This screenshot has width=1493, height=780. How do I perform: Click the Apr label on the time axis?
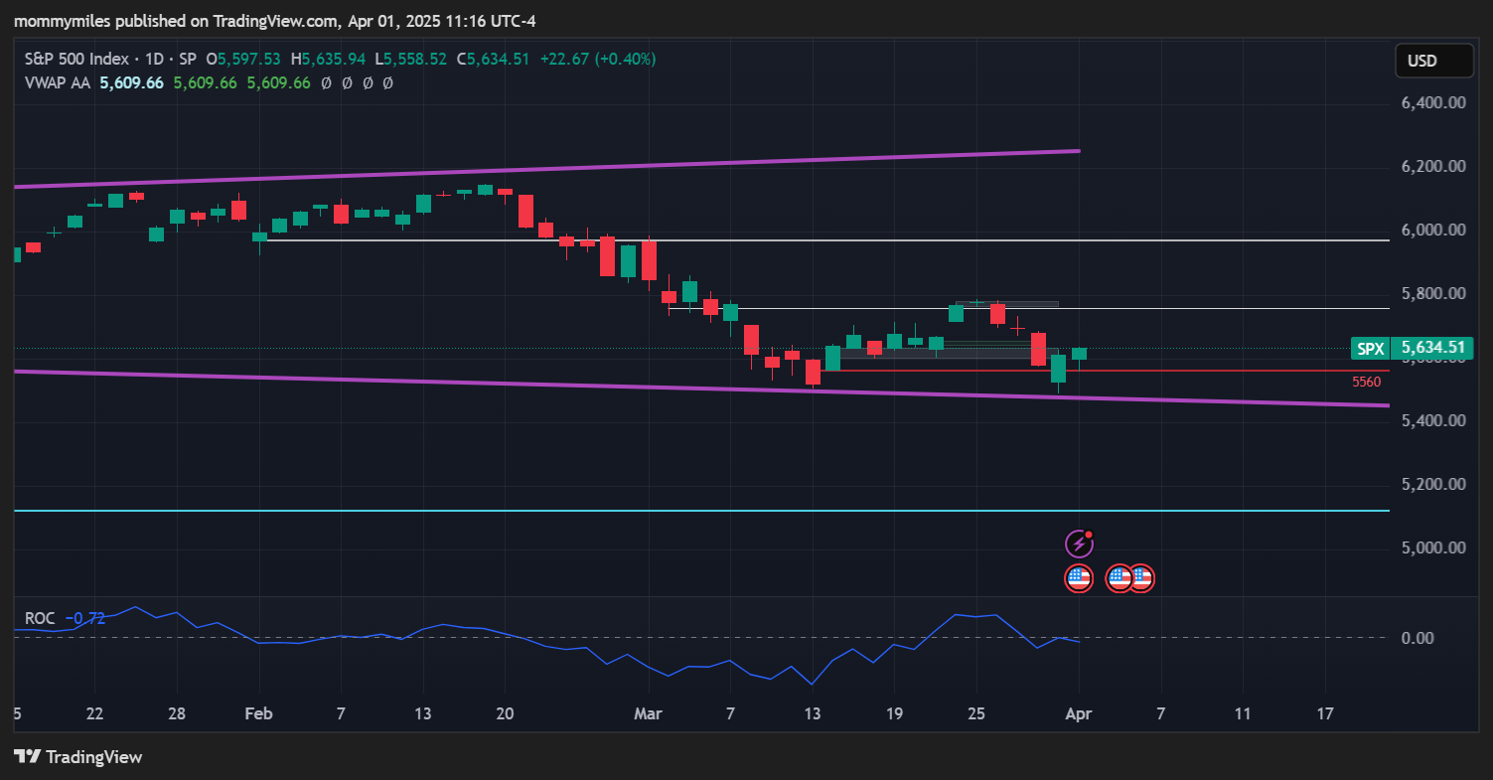coord(1079,714)
